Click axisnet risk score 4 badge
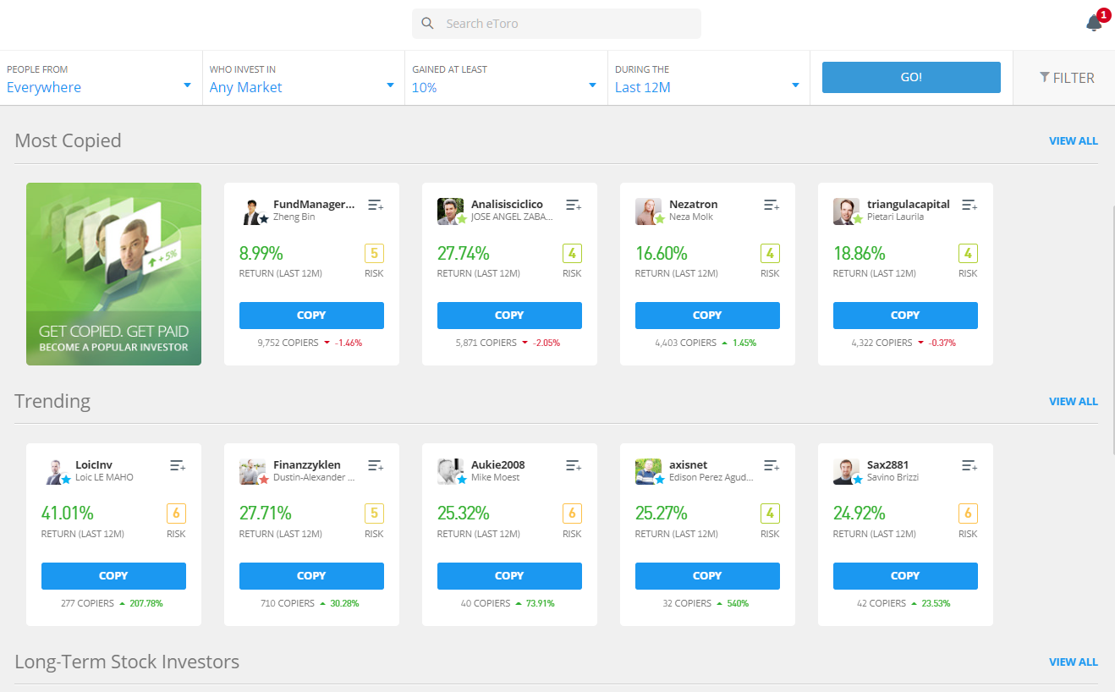This screenshot has height=692, width=1115. [770, 514]
